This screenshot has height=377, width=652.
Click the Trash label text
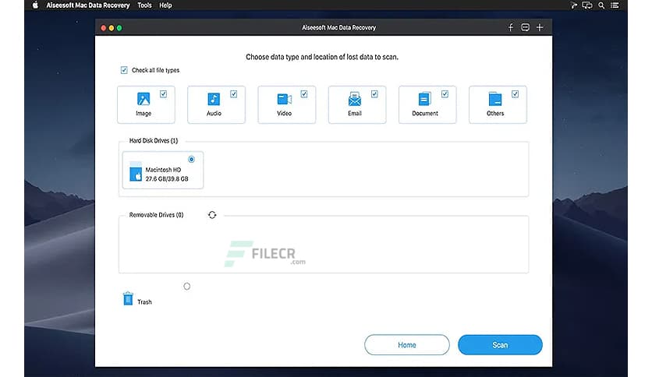144,302
